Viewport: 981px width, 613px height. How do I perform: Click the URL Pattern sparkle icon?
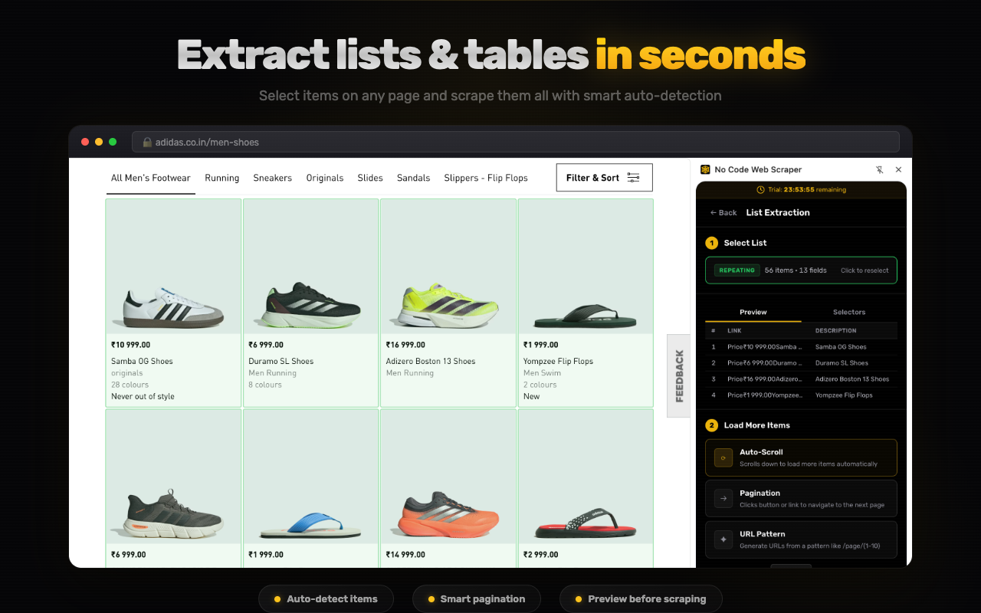point(723,539)
